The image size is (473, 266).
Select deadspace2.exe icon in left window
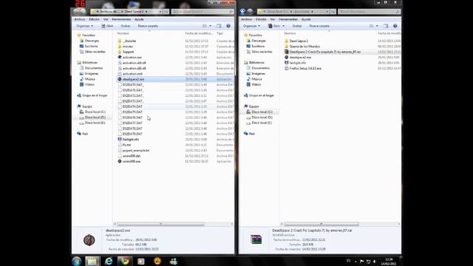tap(120, 79)
